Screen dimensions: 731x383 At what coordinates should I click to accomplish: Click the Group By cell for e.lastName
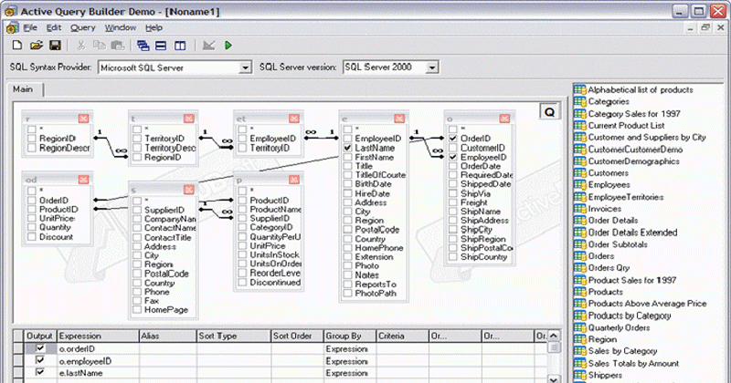(350, 373)
